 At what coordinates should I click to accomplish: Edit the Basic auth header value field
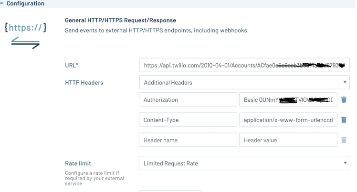coord(289,100)
